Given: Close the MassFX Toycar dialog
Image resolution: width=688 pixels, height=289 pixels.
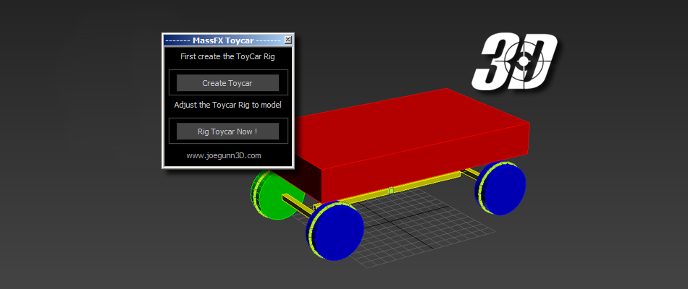Looking at the screenshot, I should pyautogui.click(x=288, y=40).
